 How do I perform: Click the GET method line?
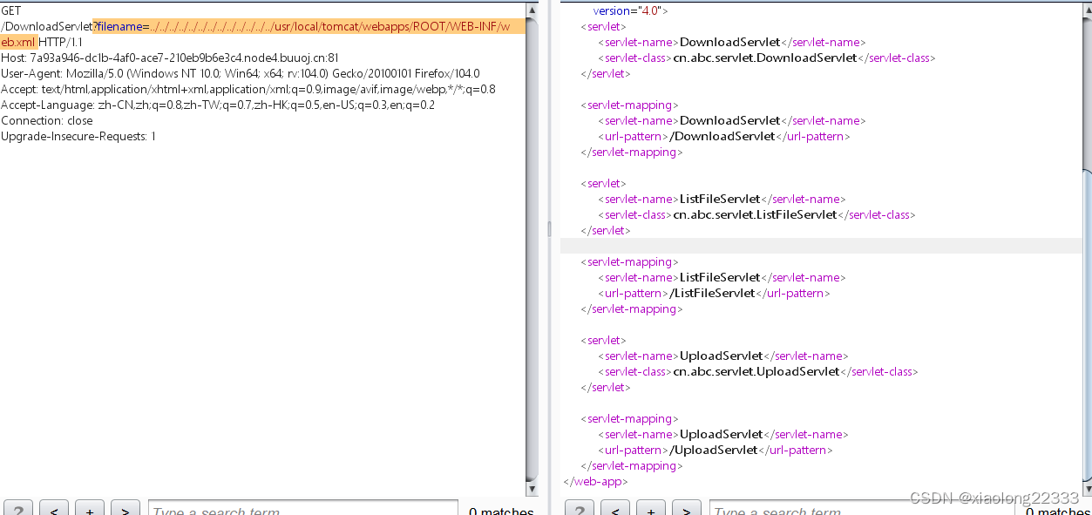click(x=11, y=10)
